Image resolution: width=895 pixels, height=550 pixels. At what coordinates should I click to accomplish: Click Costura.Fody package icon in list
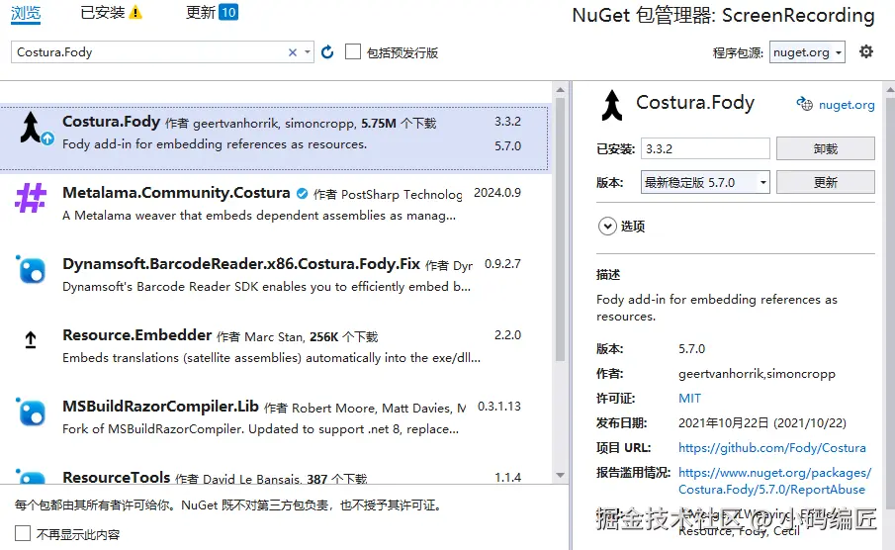[x=31, y=127]
